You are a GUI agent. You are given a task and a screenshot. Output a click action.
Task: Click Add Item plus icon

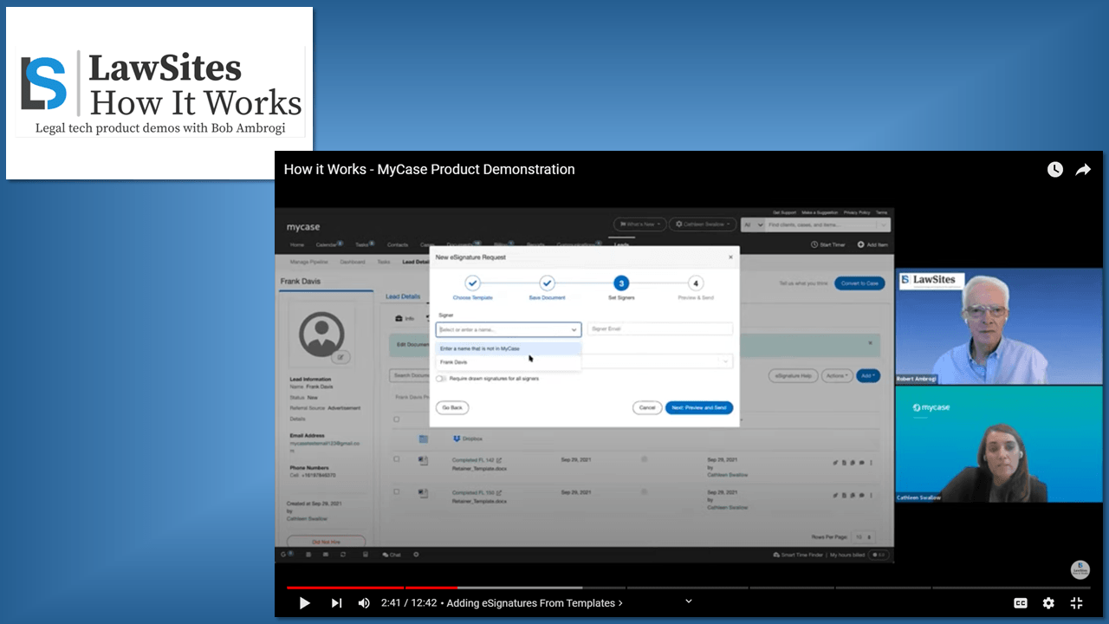pos(872,244)
